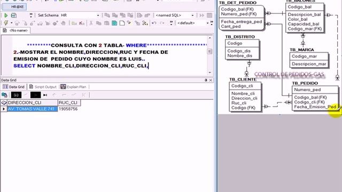This screenshot has width=342, height=192.
Task: Switch to the Data Grid tab
Action: point(13,87)
